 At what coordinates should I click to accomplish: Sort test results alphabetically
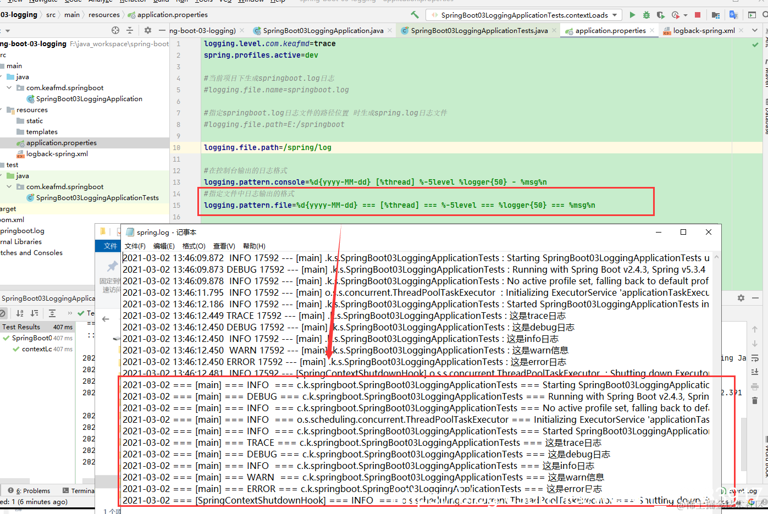(20, 313)
